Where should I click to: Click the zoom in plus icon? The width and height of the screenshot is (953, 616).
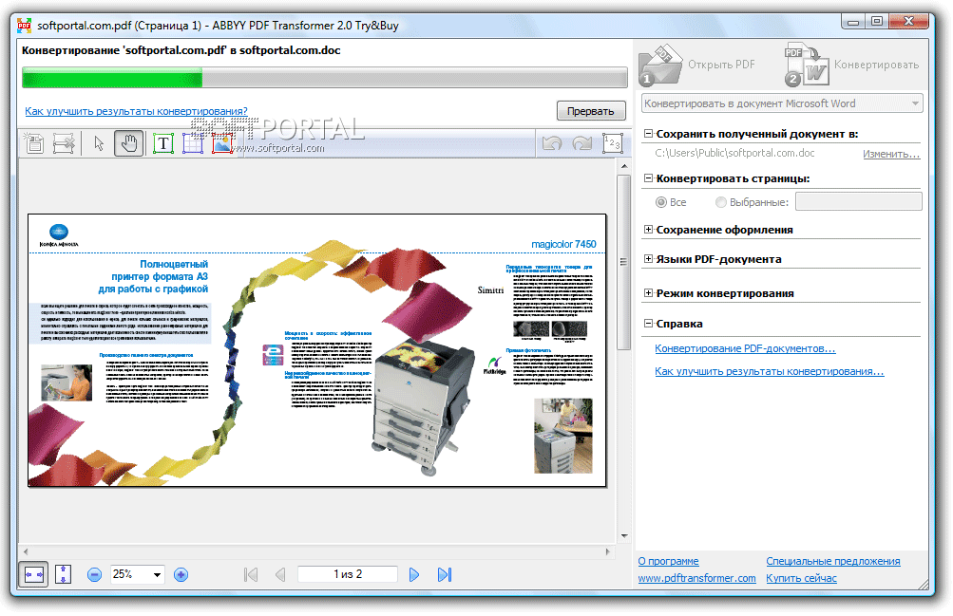181,575
